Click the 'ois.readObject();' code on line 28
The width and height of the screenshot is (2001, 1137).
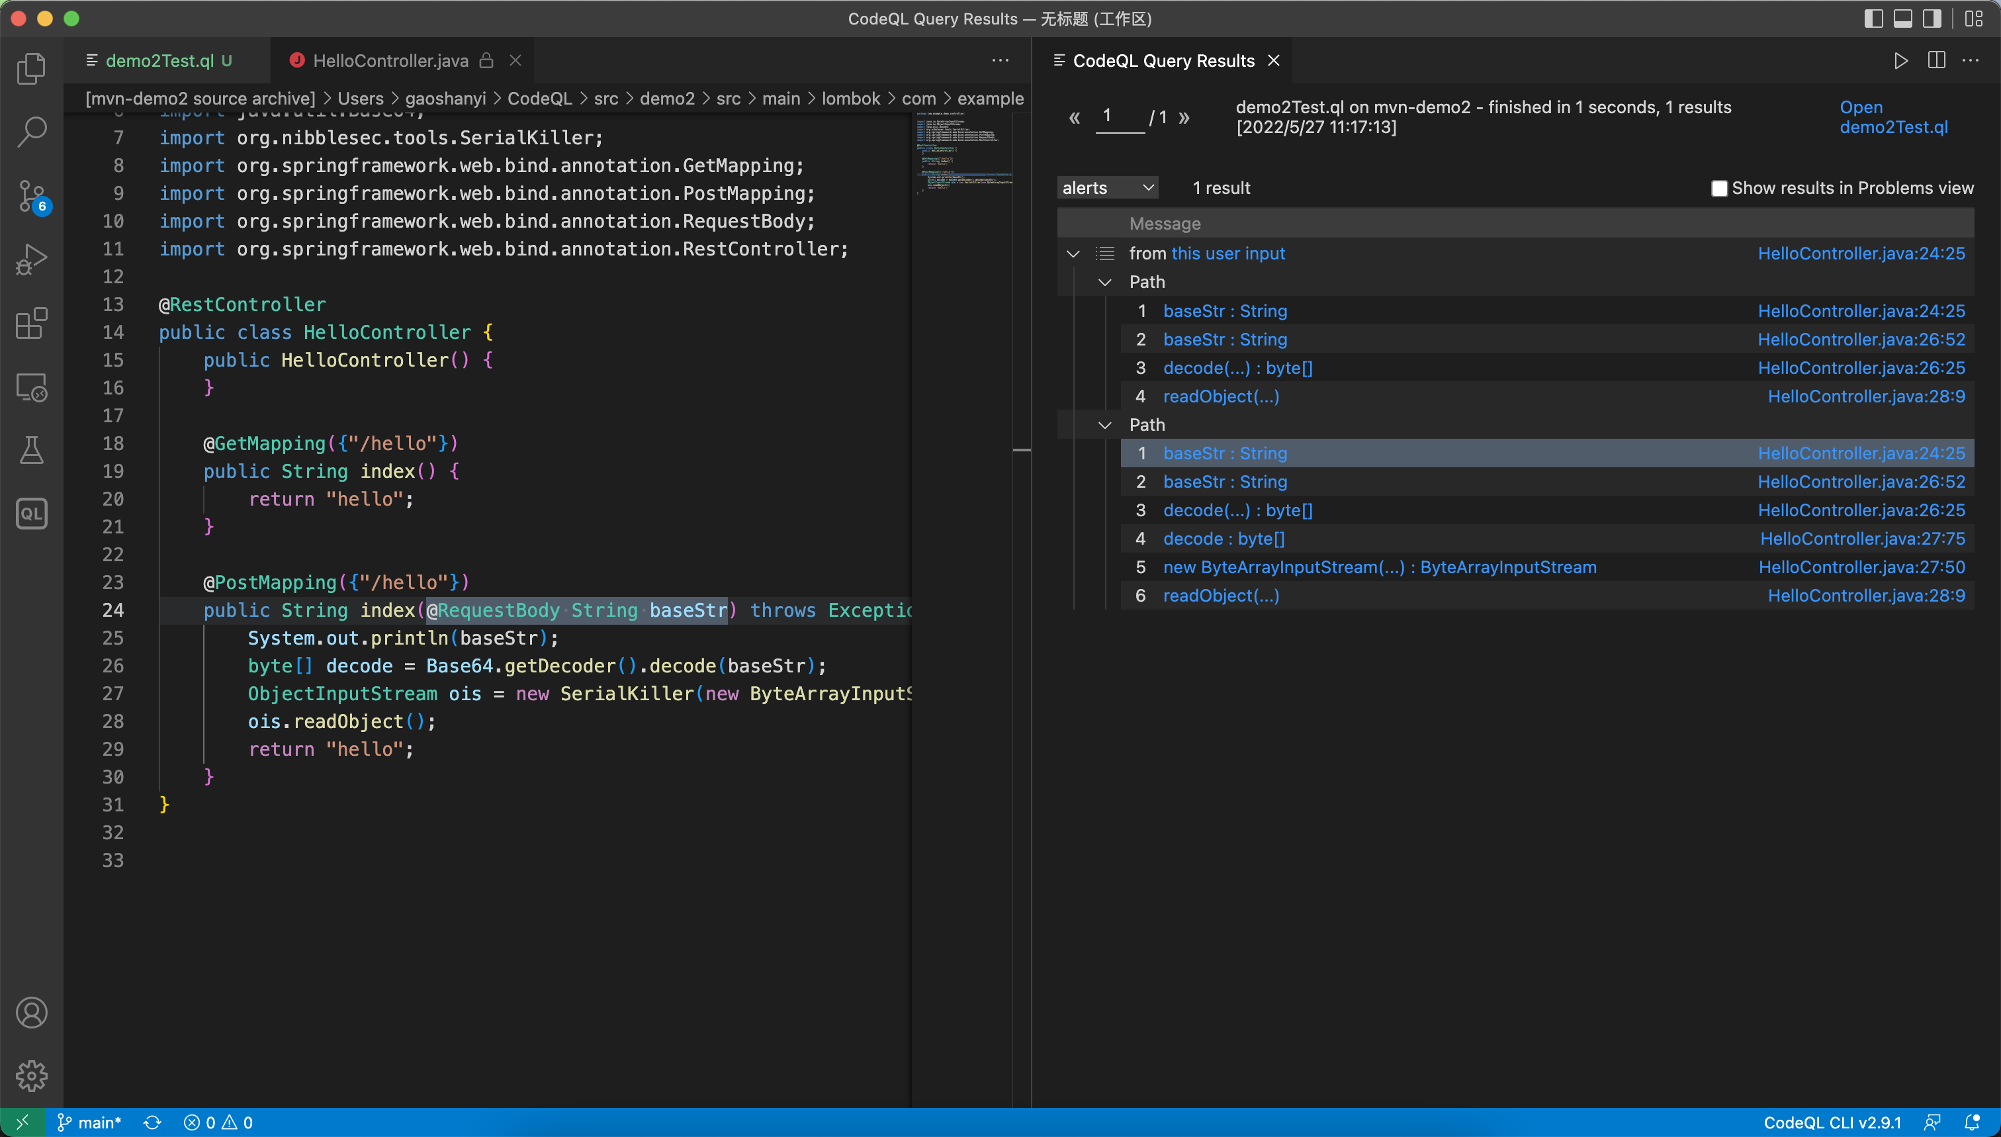[x=341, y=721]
